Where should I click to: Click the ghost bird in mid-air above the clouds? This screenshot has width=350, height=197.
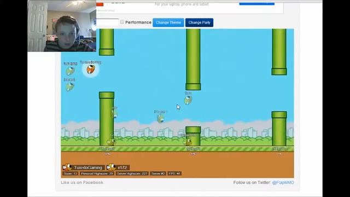point(161,119)
